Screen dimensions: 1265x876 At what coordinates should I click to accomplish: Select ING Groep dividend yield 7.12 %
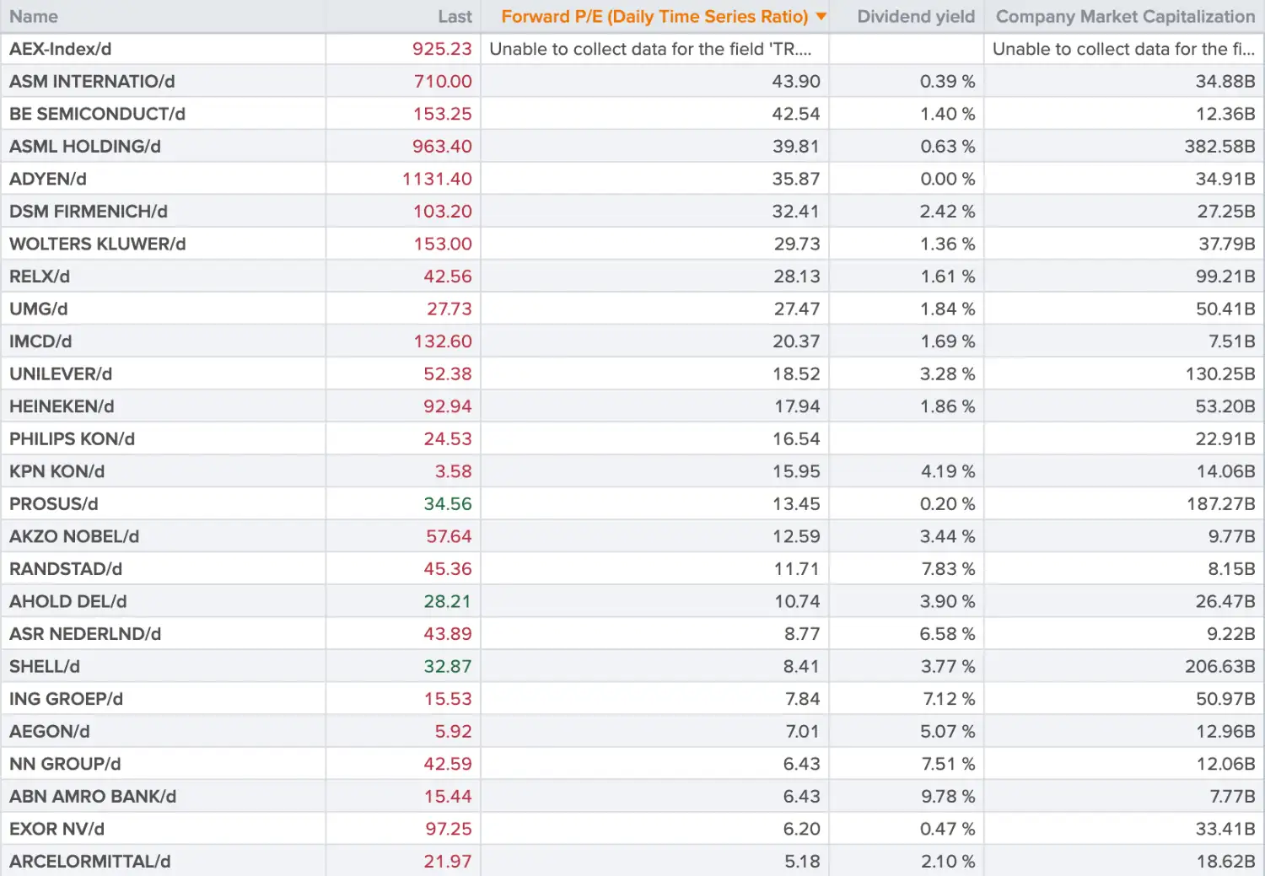[x=948, y=699]
